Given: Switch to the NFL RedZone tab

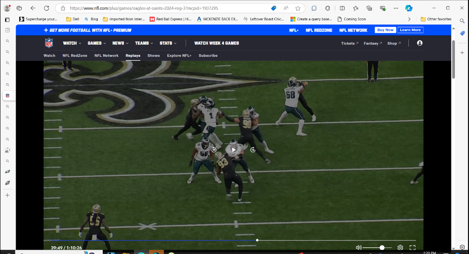Looking at the screenshot, I should [x=75, y=56].
